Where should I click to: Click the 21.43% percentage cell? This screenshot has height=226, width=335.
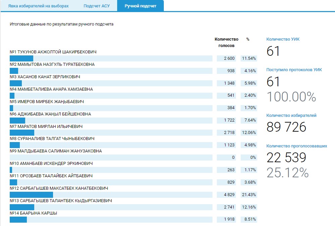(249, 195)
